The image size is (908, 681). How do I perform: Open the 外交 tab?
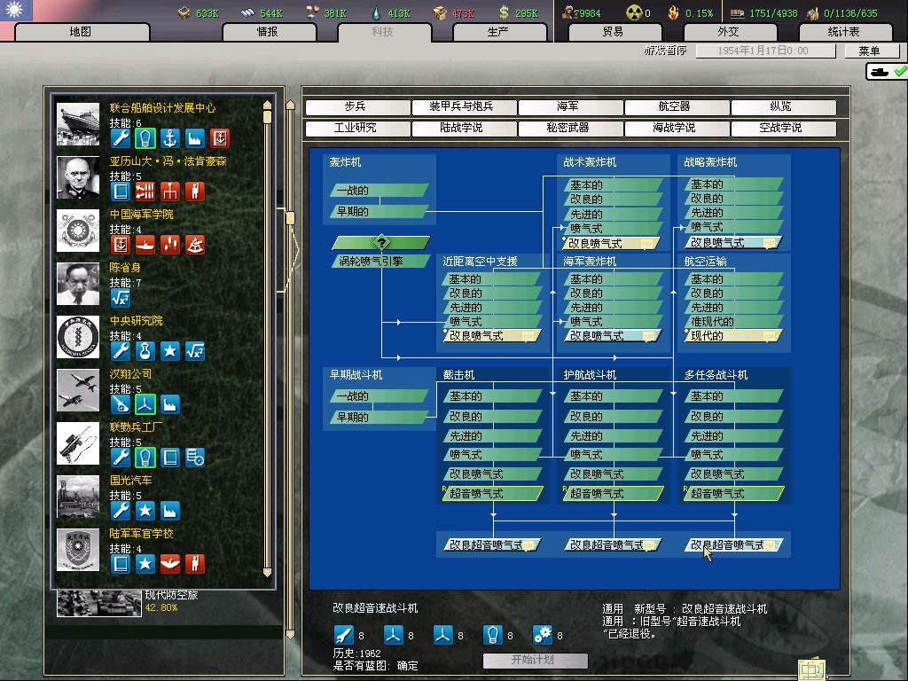pos(727,32)
